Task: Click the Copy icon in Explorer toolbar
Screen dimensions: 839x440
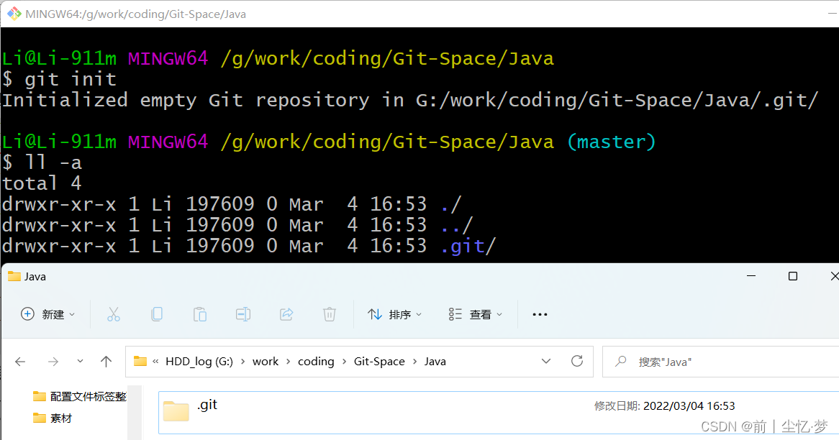Action: point(157,314)
